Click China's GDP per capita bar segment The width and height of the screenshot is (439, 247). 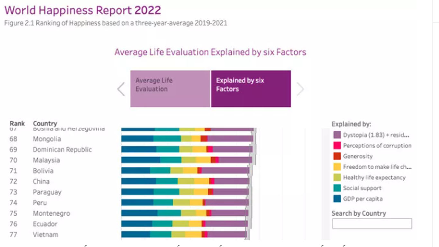138,181
